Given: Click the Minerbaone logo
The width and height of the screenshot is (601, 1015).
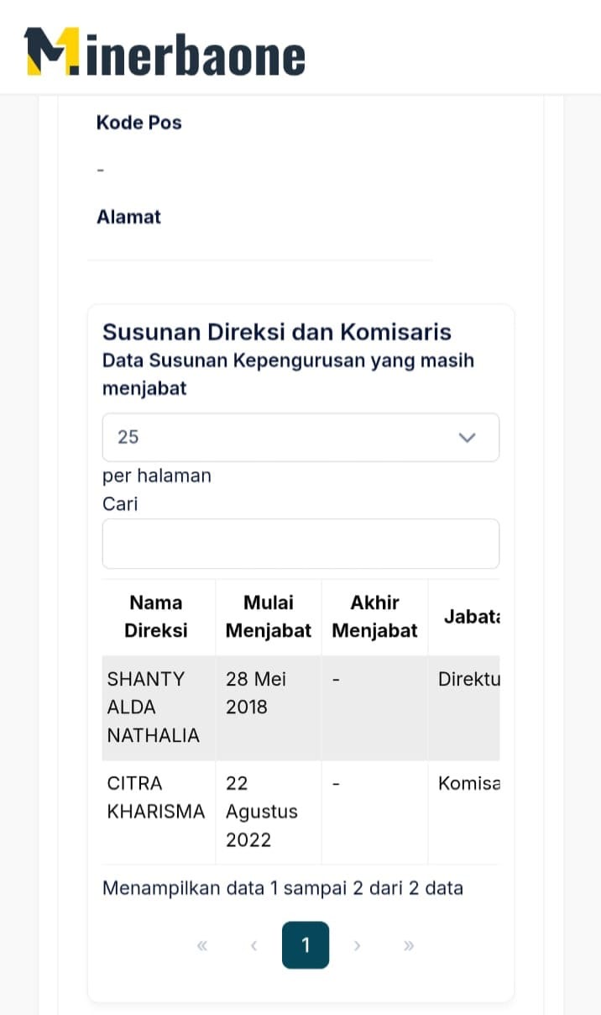Looking at the screenshot, I should pyautogui.click(x=165, y=52).
